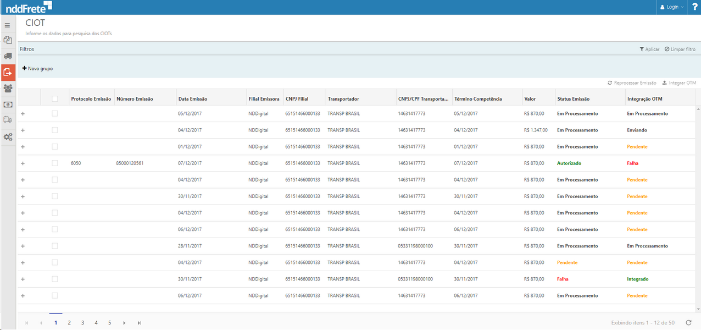Viewport: 701px width, 330px height.
Task: Open the hamburger menu in sidebar
Action: [8, 25]
